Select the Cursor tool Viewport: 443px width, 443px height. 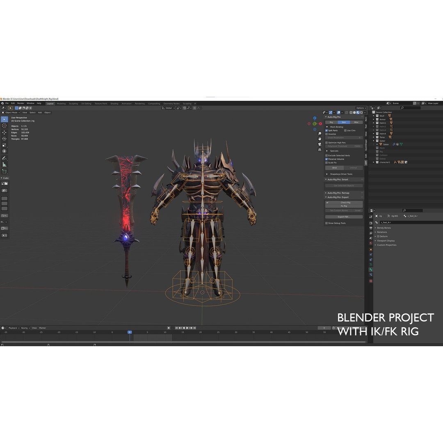pos(4,126)
